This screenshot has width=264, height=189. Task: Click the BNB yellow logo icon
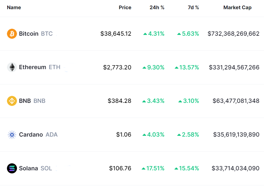pyautogui.click(x=12, y=101)
